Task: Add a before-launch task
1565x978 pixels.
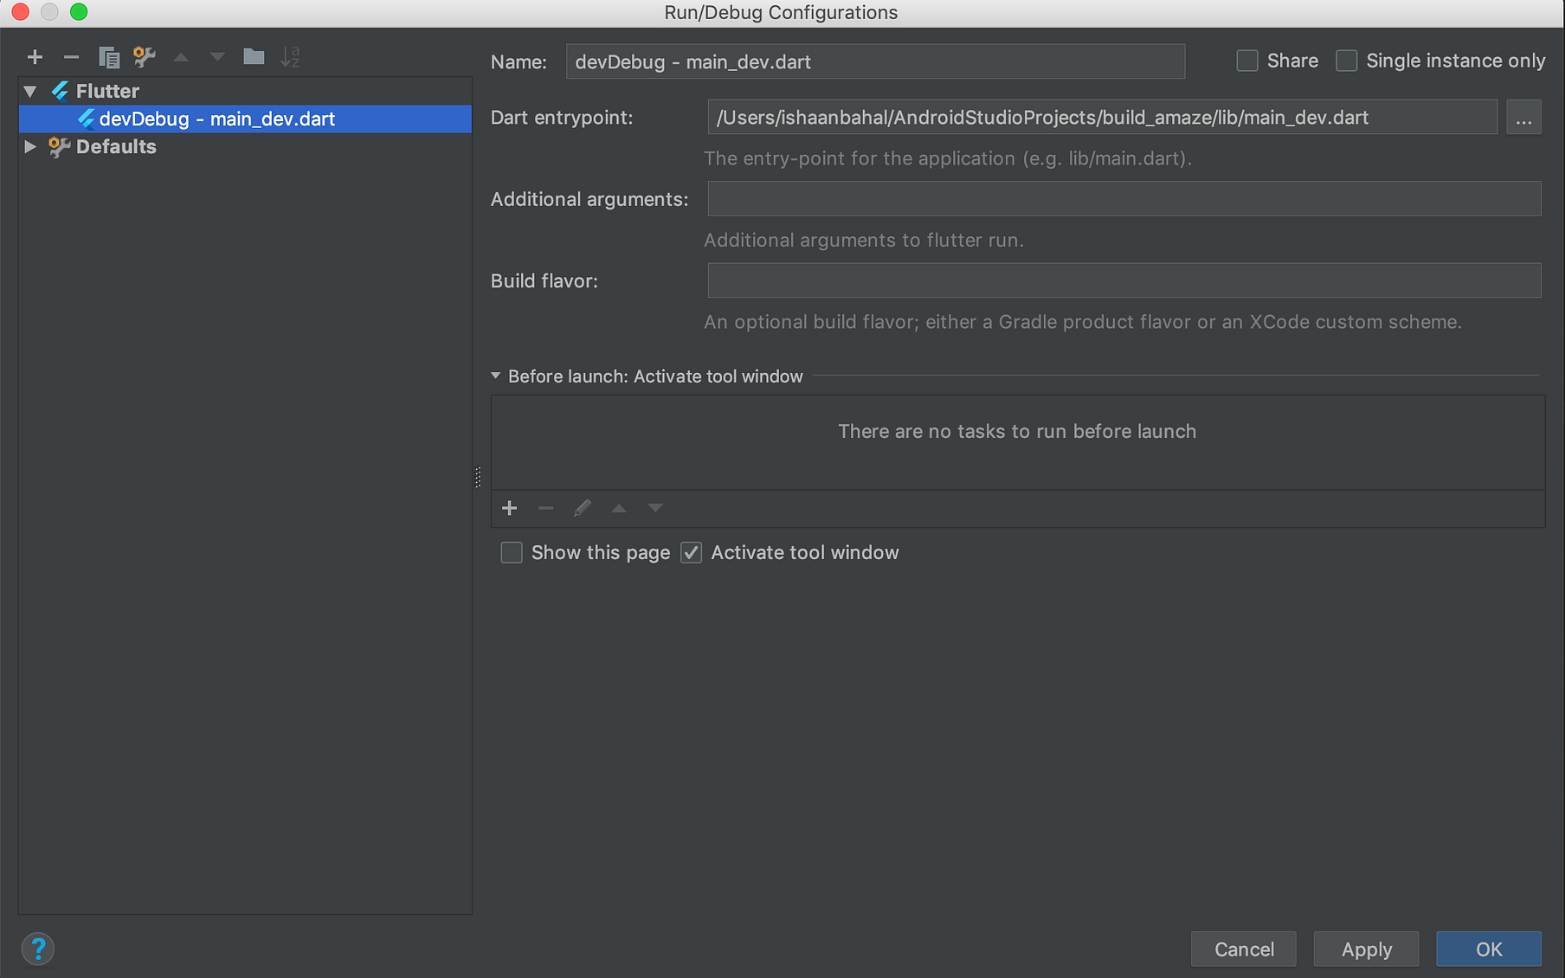Action: (x=509, y=508)
